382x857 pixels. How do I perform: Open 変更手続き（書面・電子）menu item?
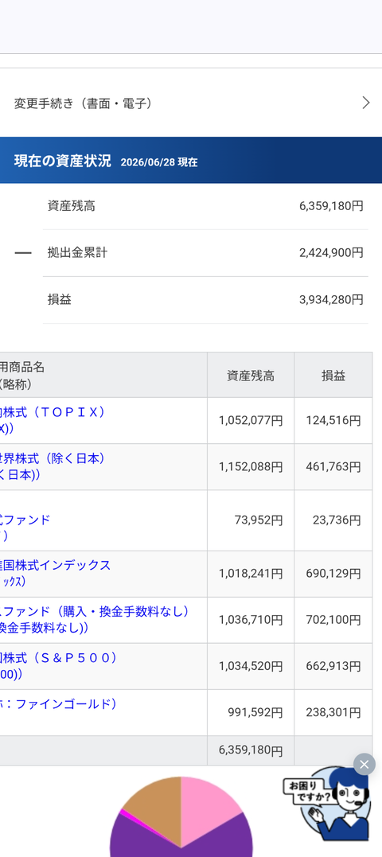(191, 103)
